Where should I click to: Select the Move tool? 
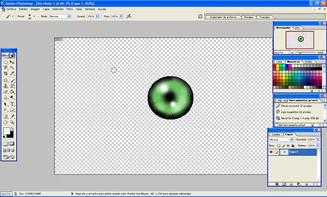point(12,62)
